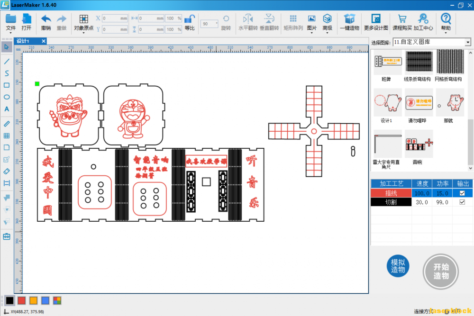Select the eraser tool

click(x=7, y=172)
